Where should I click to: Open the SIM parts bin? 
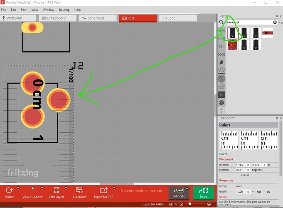(x=221, y=47)
